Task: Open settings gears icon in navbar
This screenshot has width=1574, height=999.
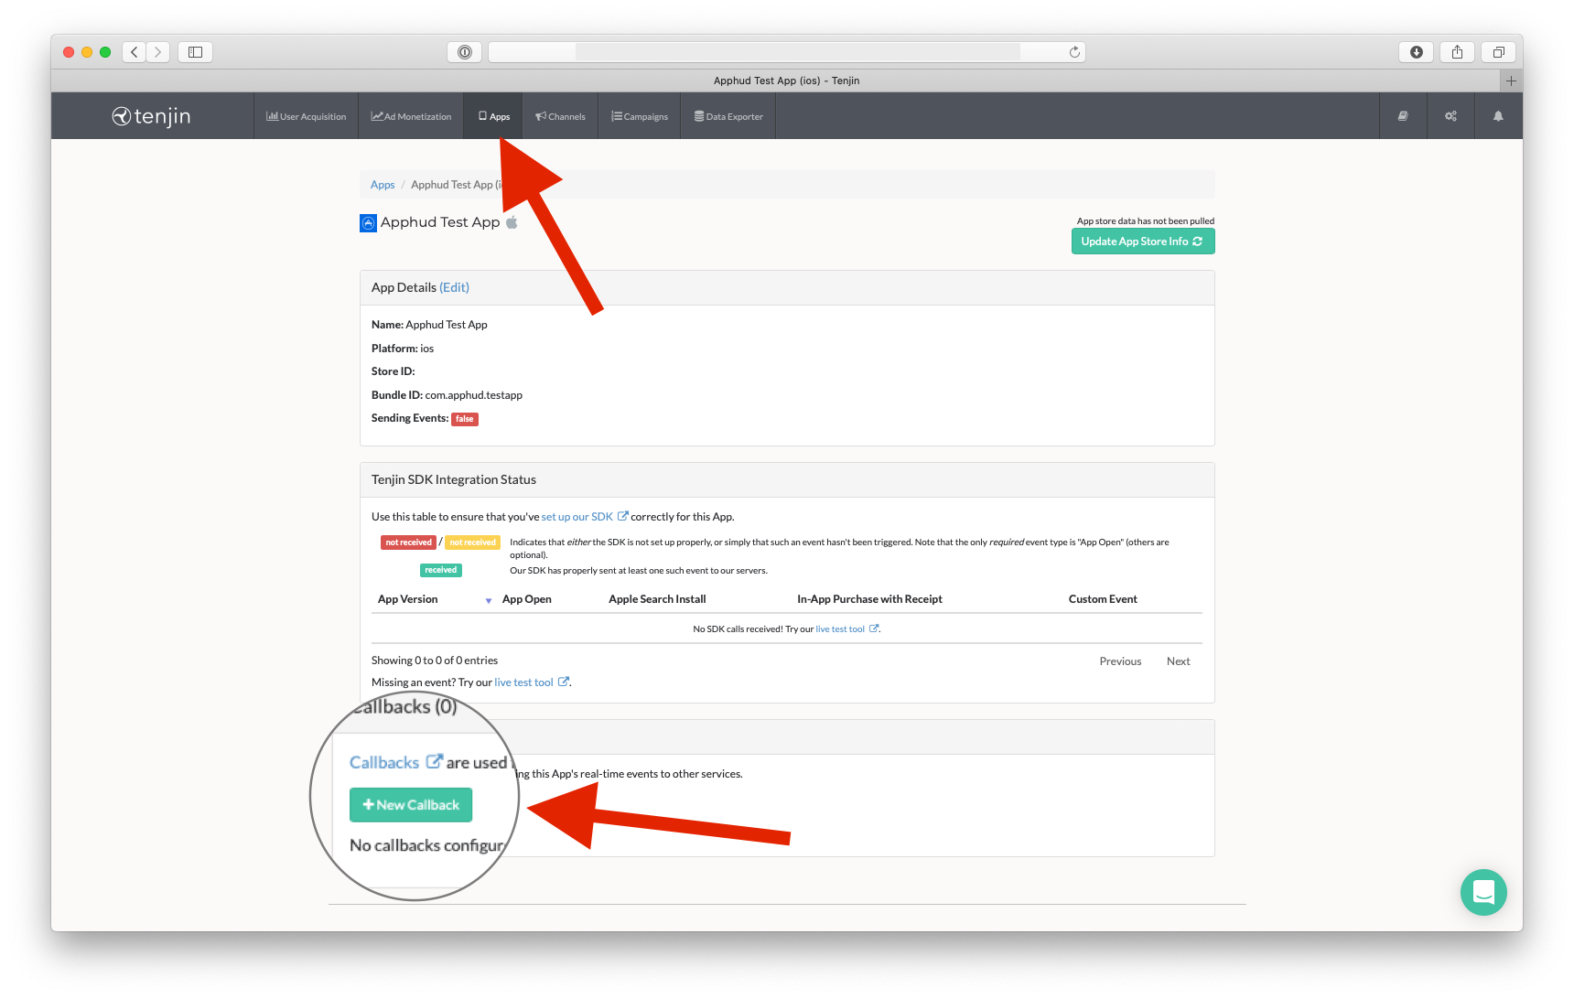Action: [x=1450, y=116]
